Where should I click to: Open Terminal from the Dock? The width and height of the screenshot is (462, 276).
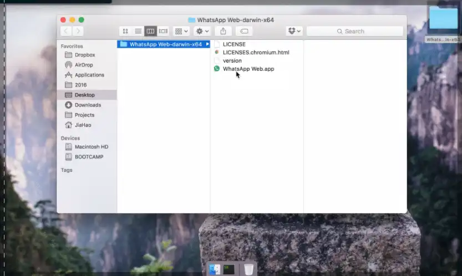tap(229, 269)
